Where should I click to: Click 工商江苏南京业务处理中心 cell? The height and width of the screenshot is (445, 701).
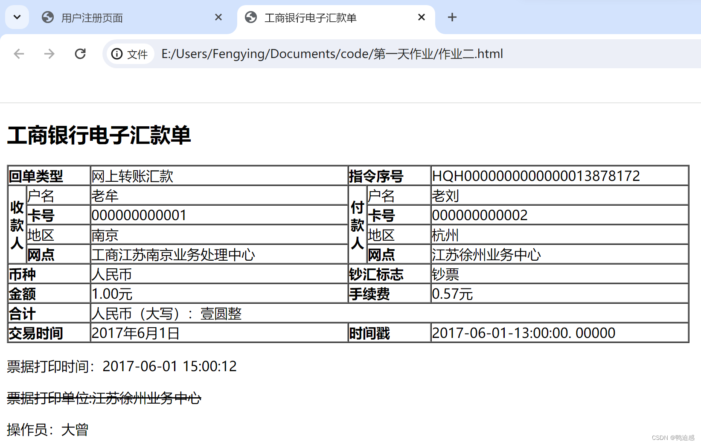click(x=219, y=254)
